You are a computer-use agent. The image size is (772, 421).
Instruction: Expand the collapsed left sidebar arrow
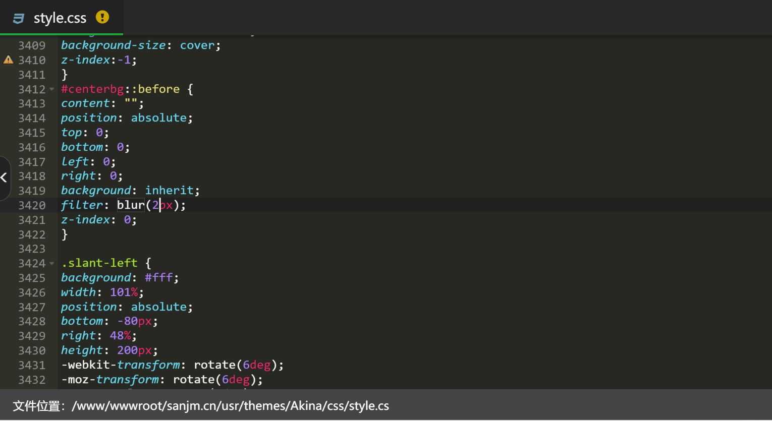4,177
